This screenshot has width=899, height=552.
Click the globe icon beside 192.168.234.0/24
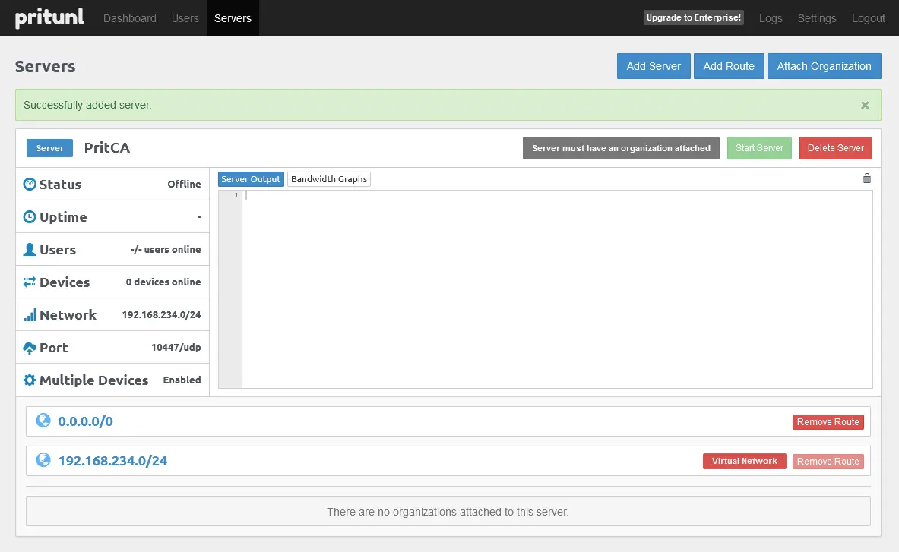point(43,460)
